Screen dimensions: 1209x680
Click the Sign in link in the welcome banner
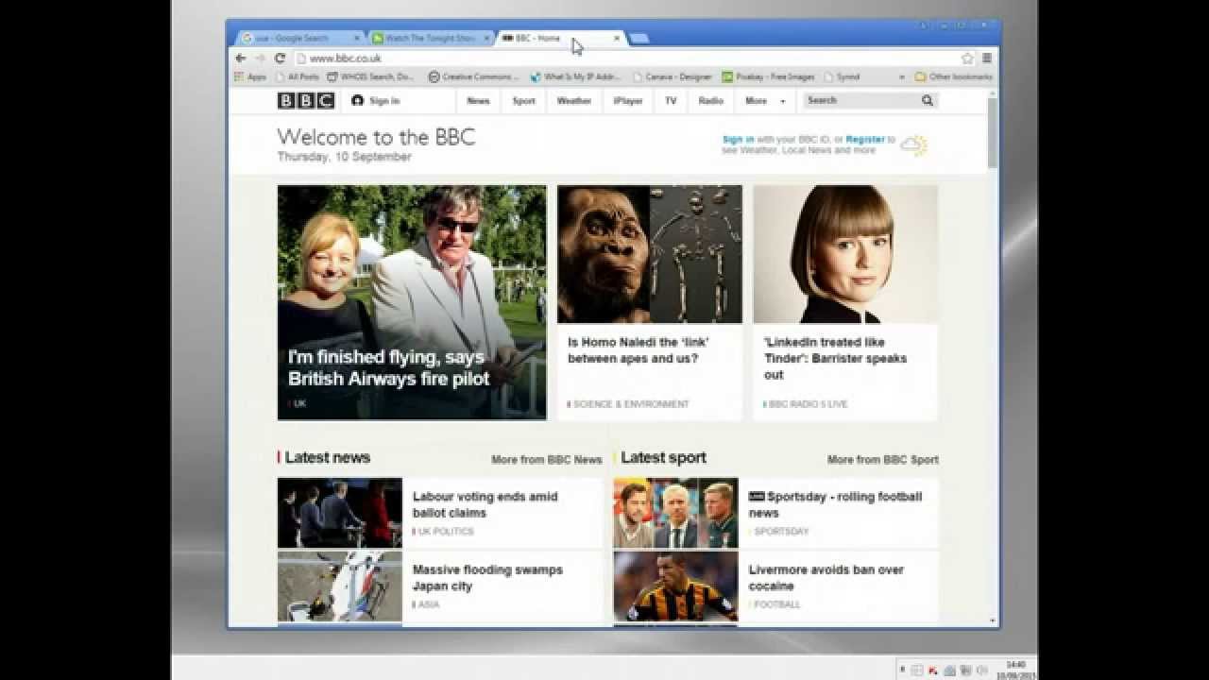738,139
